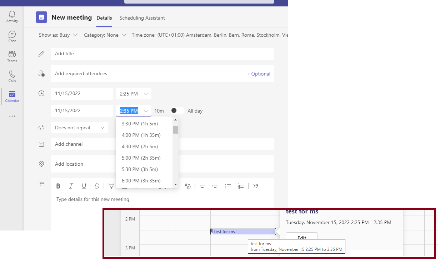Open the Time zone selector

click(210, 35)
